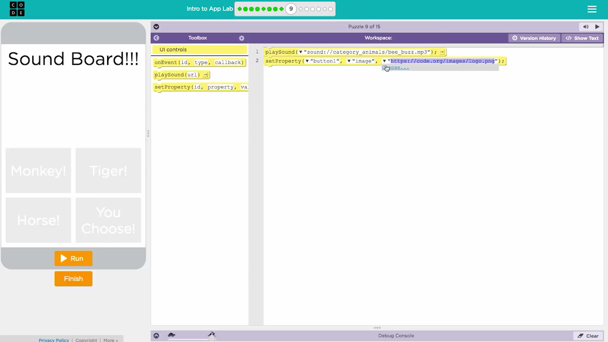Open the hamburger menu
The image size is (608, 342).
592,9
